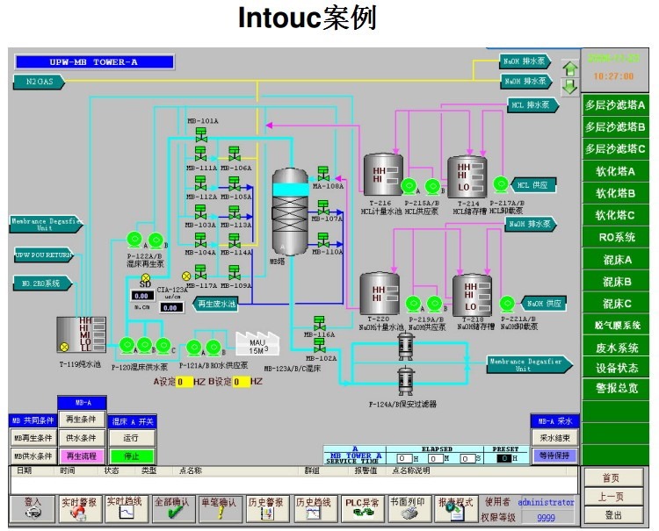
Task: Click valve MB-103A icon
Action: click(x=200, y=212)
